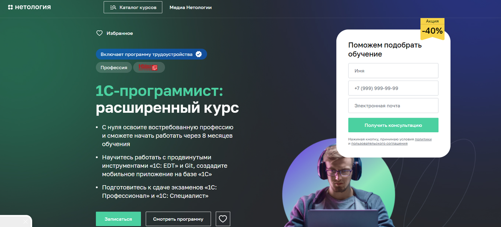Click the yellow -40% Акция ribbon
This screenshot has height=227, width=501.
(x=432, y=28)
